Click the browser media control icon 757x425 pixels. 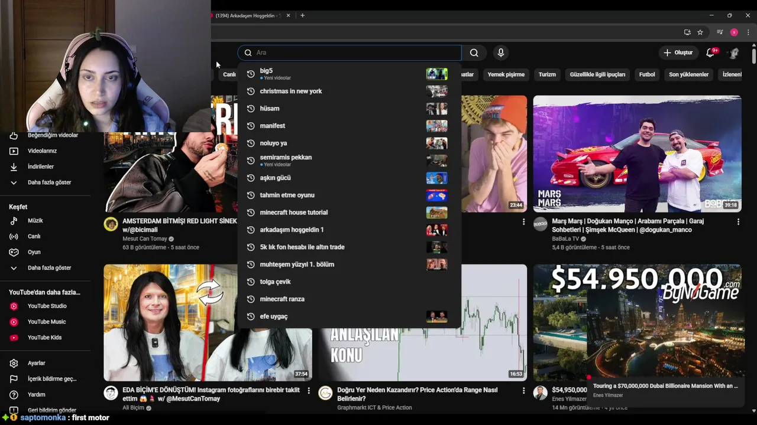720,32
